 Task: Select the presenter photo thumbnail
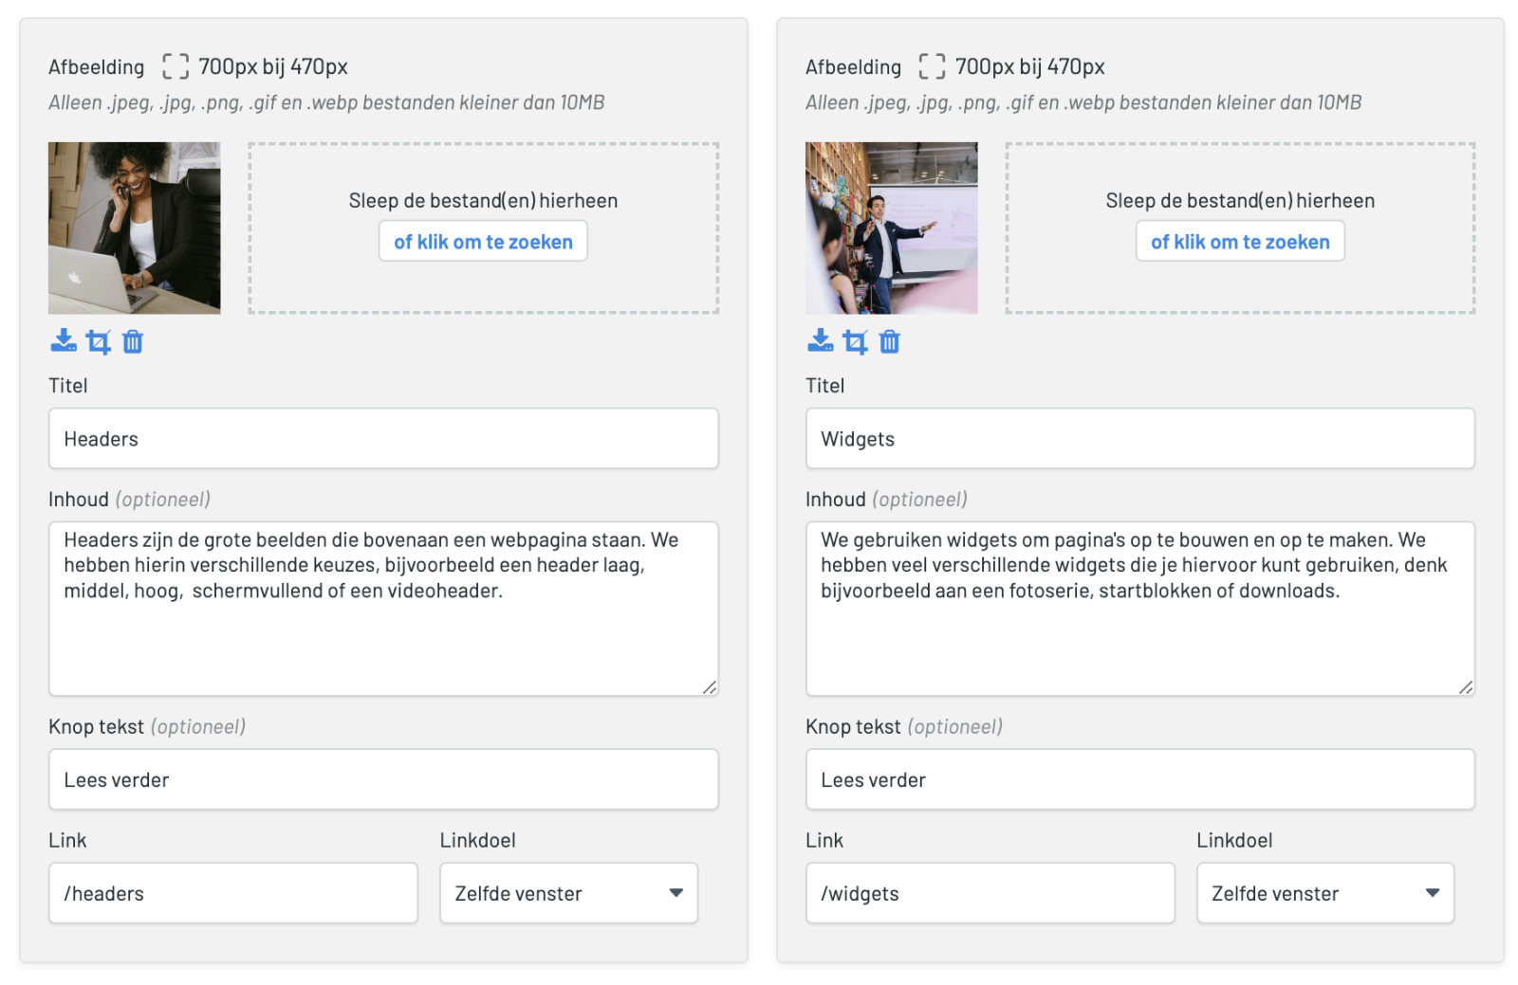pyautogui.click(x=892, y=228)
